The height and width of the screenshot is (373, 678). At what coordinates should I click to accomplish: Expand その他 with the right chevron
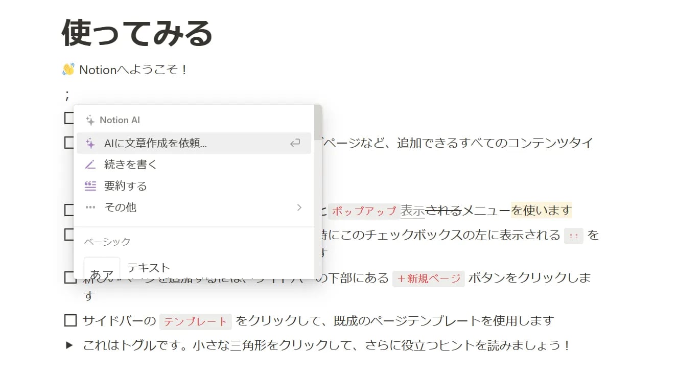click(x=299, y=207)
